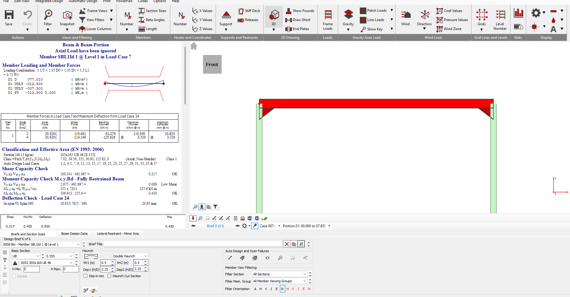Image resolution: width=570 pixels, height=297 pixels.
Task: Switch to the Beam Design Data tab
Action: pyautogui.click(x=74, y=234)
